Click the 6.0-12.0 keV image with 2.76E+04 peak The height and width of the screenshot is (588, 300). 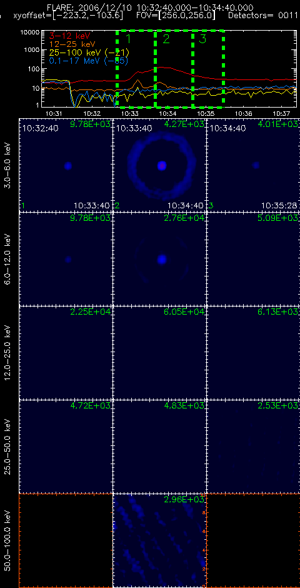[159, 259]
